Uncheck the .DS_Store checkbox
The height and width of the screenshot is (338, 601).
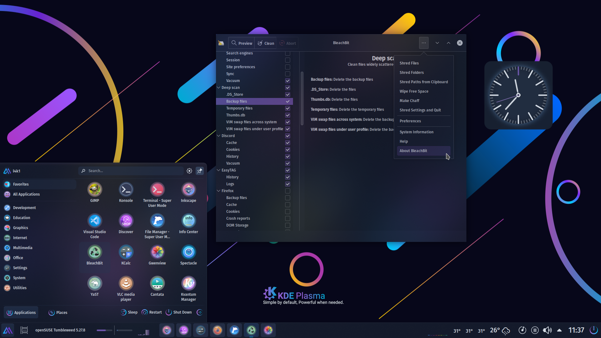[288, 95]
